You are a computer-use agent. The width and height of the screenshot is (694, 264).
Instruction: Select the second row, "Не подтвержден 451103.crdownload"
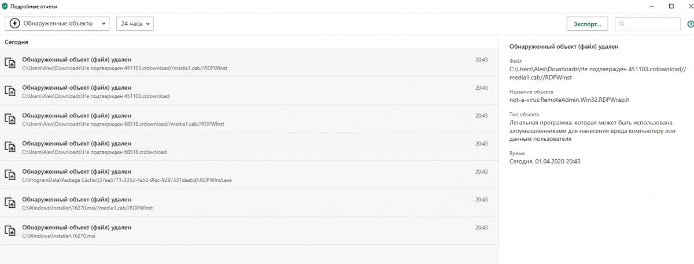pyautogui.click(x=249, y=91)
